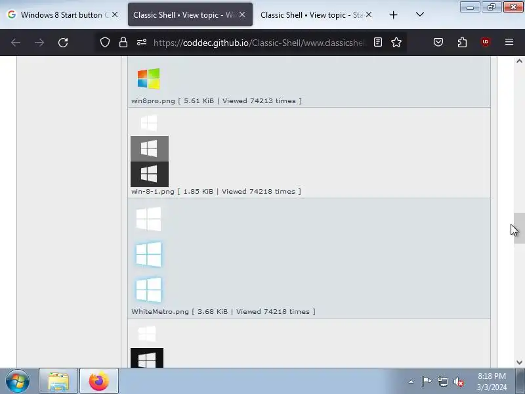Expand the list all tabs chevron
This screenshot has width=525, height=394.
420,14
